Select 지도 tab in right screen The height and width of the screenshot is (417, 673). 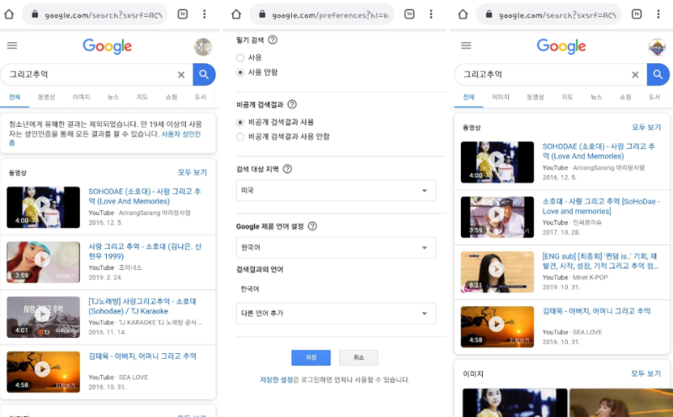pos(567,98)
